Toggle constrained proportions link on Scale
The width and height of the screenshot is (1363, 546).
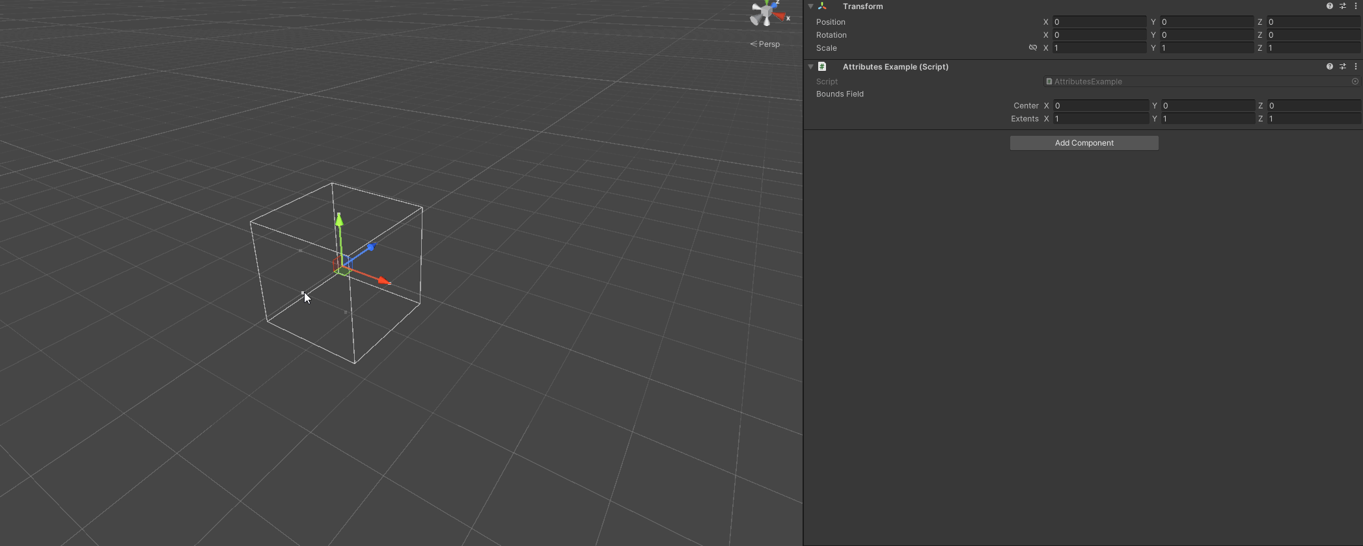pos(1032,48)
